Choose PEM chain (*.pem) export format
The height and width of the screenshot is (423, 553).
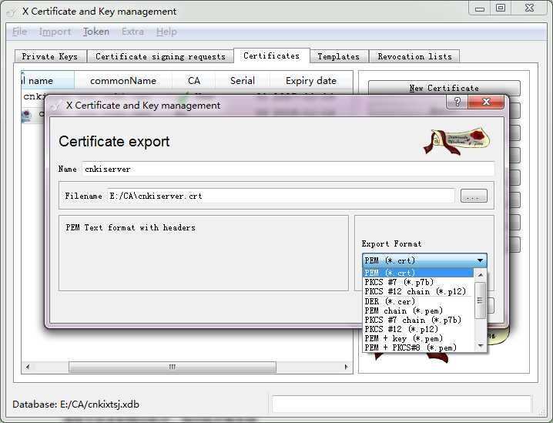(418, 311)
